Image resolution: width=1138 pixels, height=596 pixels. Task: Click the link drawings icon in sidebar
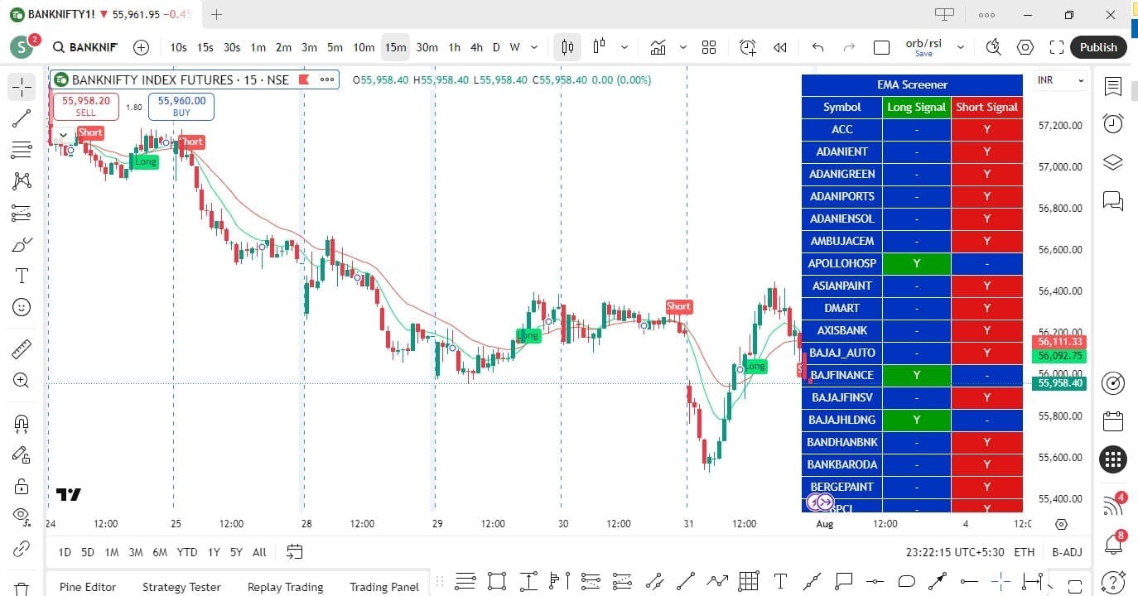point(22,548)
